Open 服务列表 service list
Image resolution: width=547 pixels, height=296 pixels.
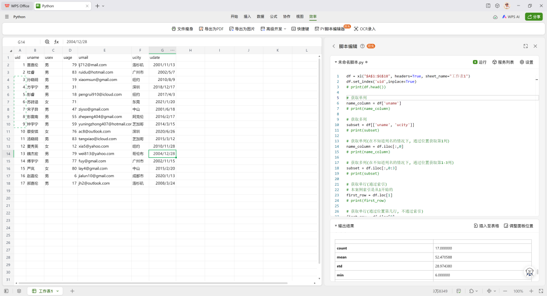[x=502, y=62]
